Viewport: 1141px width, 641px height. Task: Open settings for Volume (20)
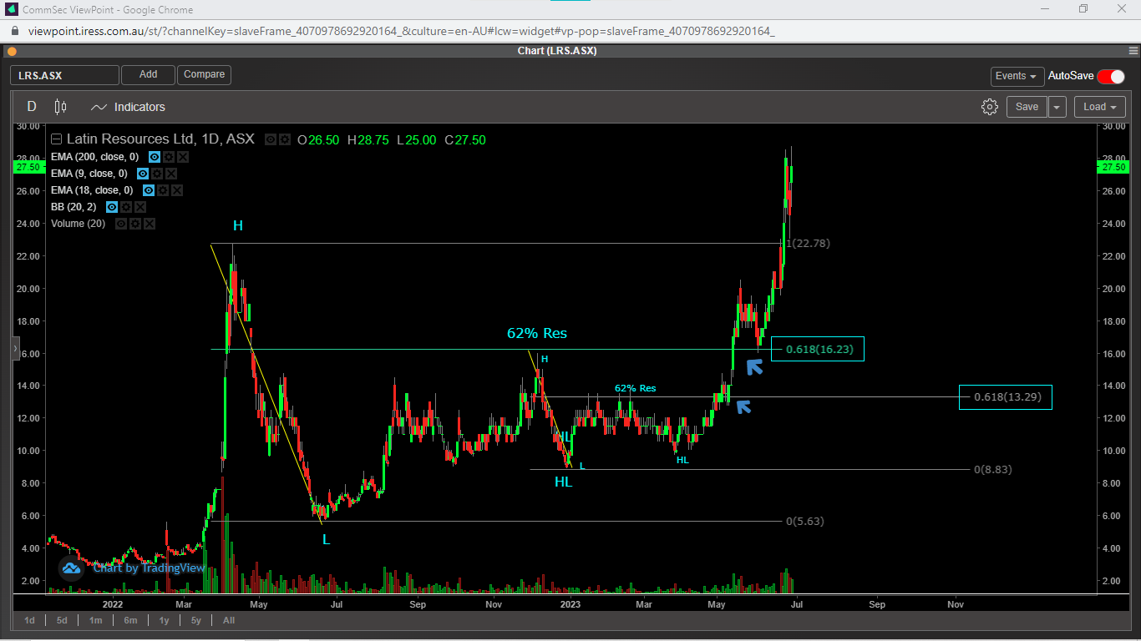coord(135,224)
